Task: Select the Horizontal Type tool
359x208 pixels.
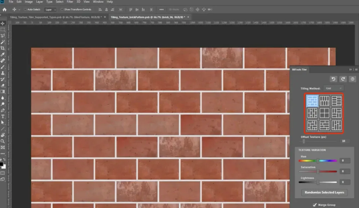Action: click(x=3, y=116)
